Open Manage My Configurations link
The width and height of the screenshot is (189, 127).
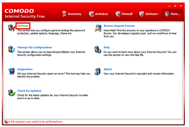(35, 48)
